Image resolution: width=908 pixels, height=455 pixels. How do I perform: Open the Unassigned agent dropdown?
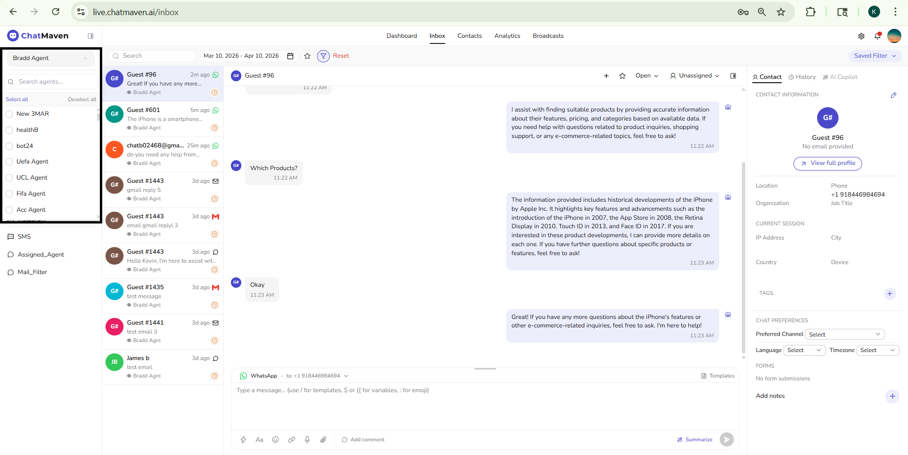(x=695, y=76)
